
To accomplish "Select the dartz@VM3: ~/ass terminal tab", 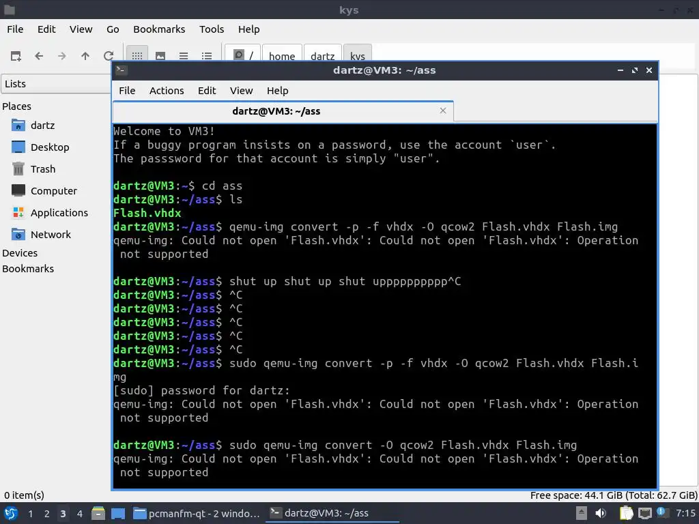I will click(x=283, y=111).
